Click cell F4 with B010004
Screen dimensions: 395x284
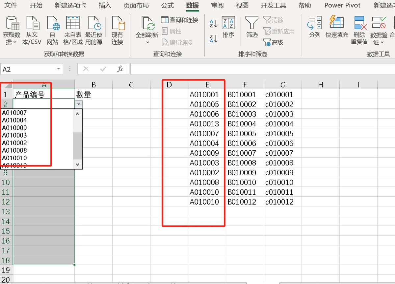[245, 124]
